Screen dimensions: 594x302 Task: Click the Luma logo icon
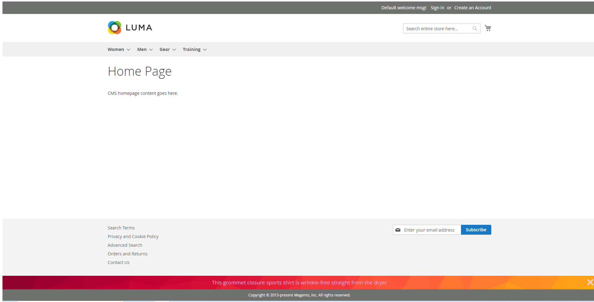114,28
